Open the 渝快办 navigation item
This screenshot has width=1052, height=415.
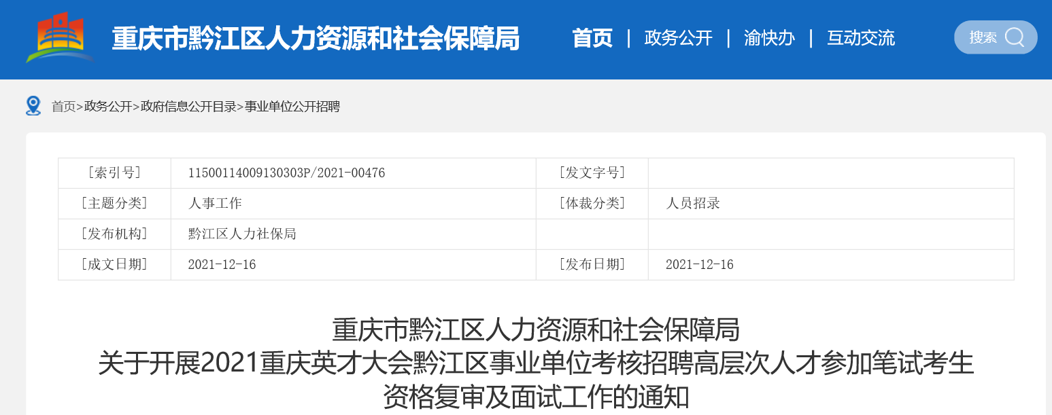(x=769, y=38)
